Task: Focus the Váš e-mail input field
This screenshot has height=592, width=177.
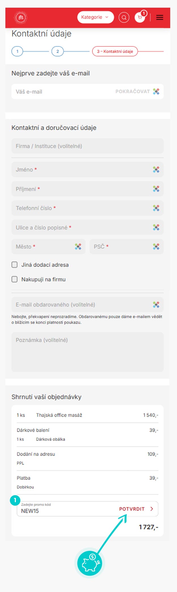Action: 62,92
